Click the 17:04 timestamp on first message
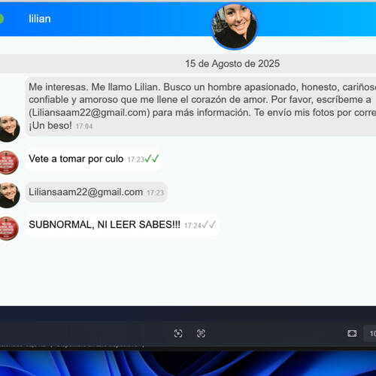 [x=84, y=126]
